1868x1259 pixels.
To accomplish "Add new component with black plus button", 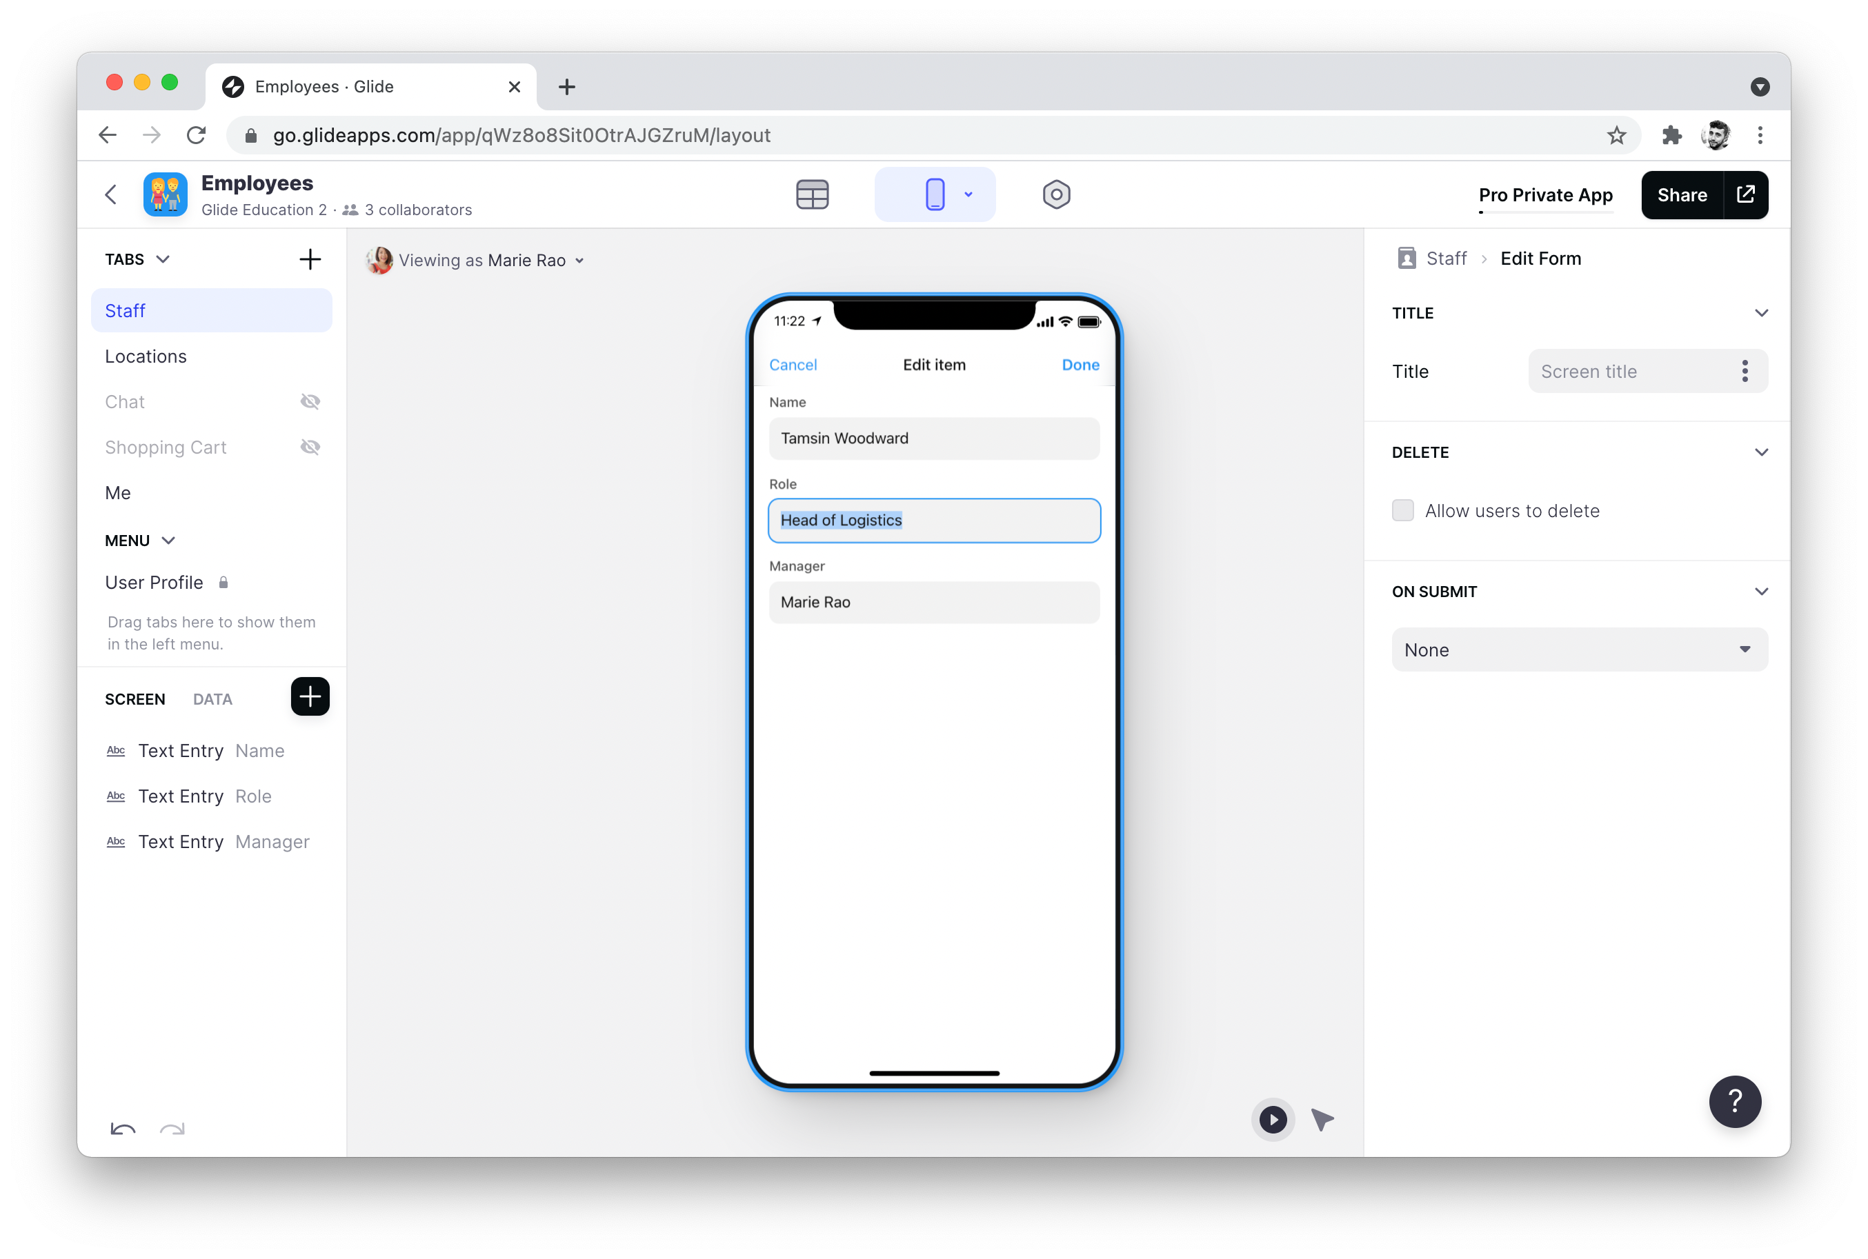I will coord(310,696).
